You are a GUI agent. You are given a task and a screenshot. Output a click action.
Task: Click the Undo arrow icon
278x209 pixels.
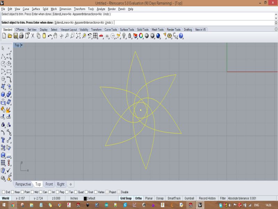[x=50, y=36]
